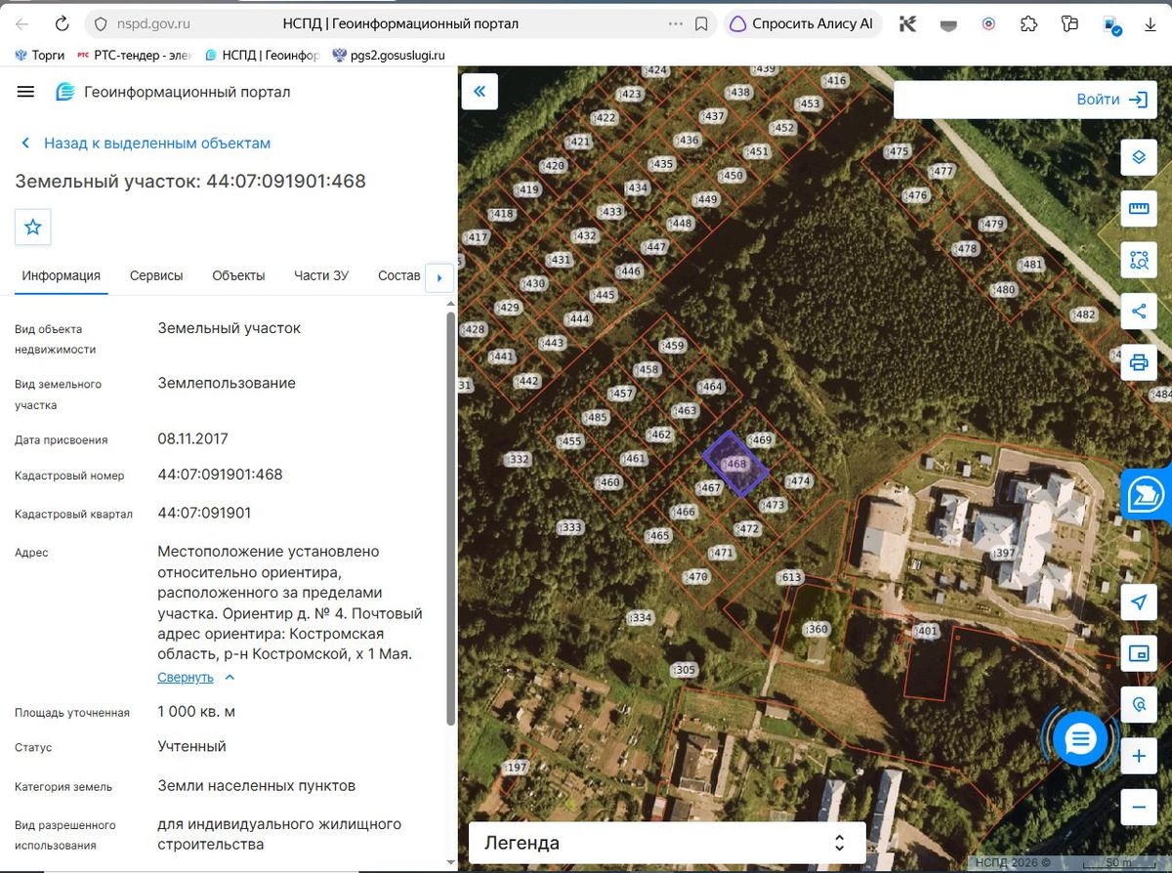Open the РТС-тендер bookmark
1172x873 pixels.
[135, 55]
